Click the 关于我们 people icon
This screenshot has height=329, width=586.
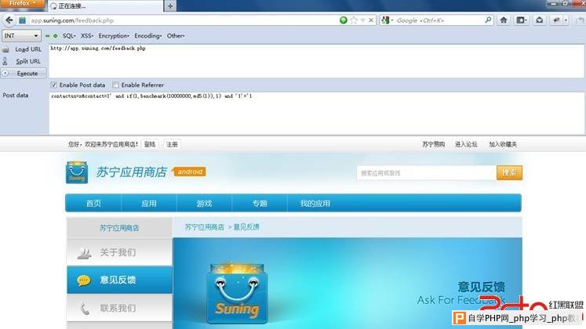84,253
